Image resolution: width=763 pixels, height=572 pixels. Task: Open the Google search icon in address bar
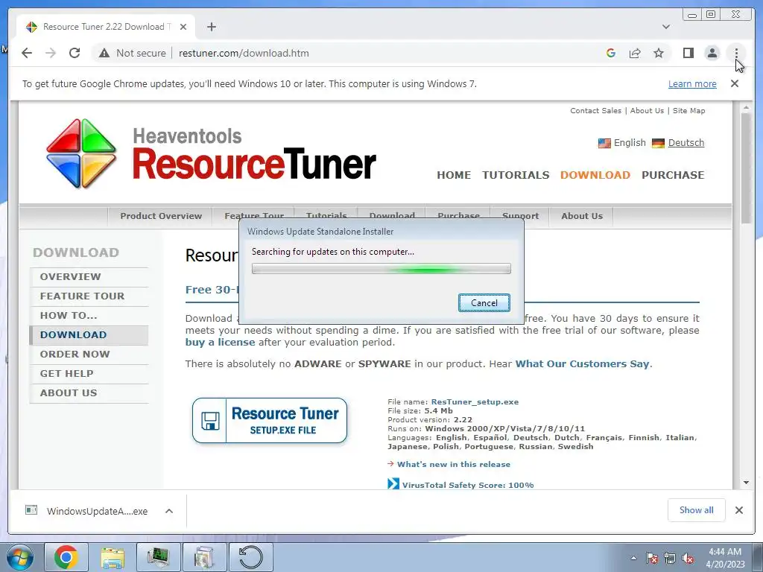pyautogui.click(x=611, y=53)
